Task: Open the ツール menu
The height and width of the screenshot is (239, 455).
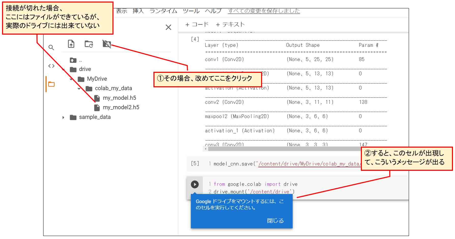Action: click(191, 11)
